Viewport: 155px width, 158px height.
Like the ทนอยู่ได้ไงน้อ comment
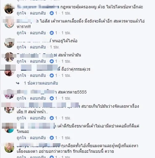point(21,47)
